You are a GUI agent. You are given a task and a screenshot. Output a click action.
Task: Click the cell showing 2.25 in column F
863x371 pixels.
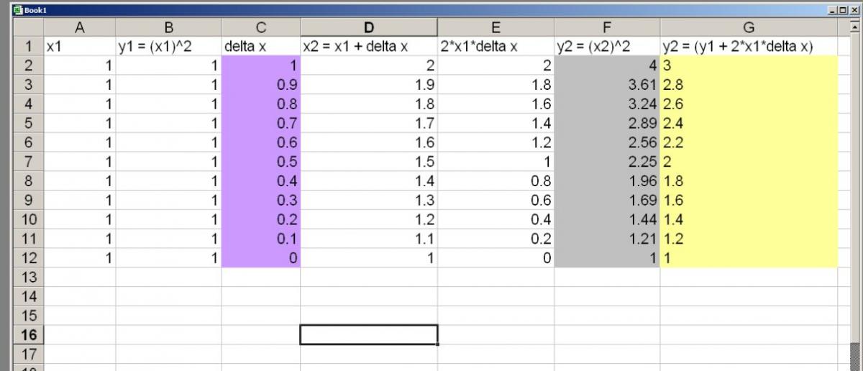607,162
